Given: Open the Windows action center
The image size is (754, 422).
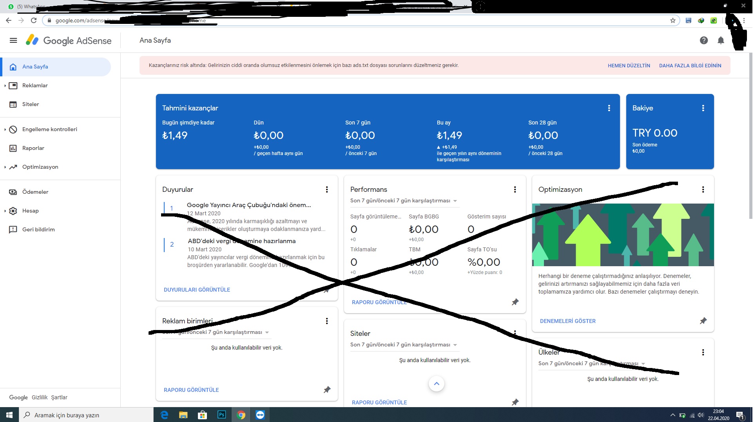Looking at the screenshot, I should (740, 415).
